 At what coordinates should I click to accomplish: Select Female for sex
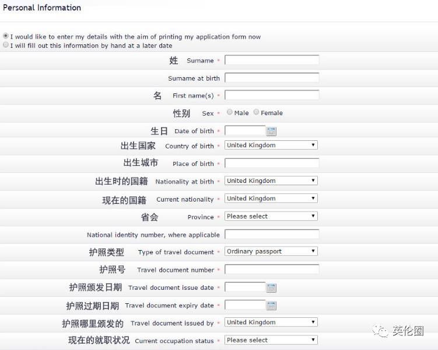pos(256,112)
